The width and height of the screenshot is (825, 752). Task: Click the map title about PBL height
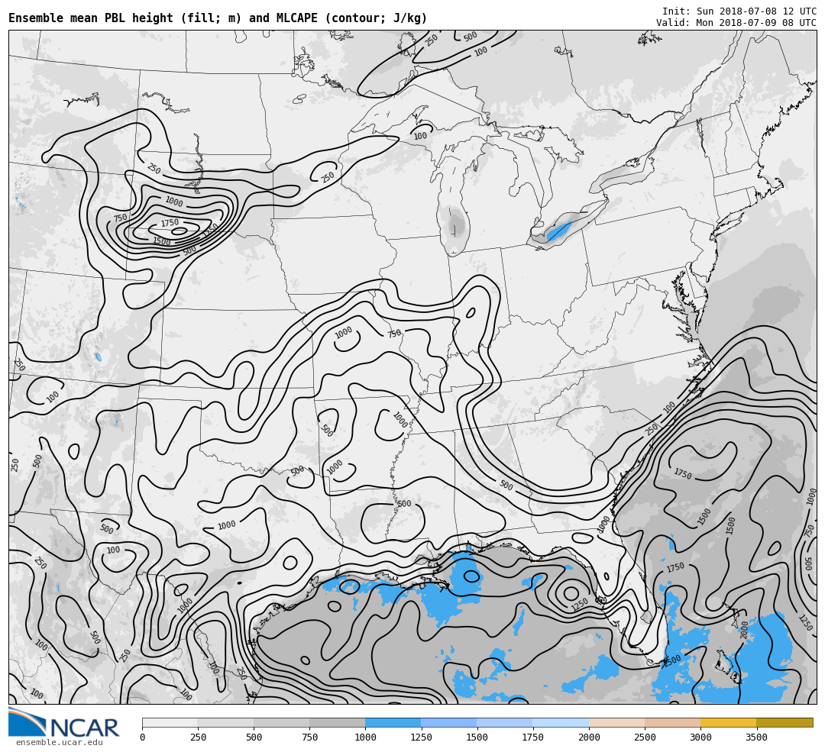tap(218, 18)
